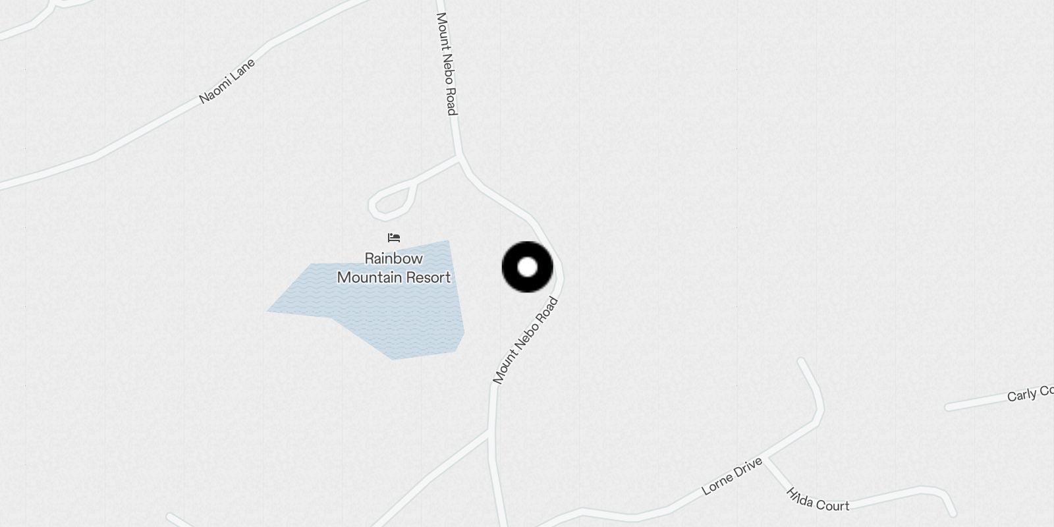Viewport: 1054px width, 527px height.
Task: Click the side road forking southwest off Mount Nebo Road
Action: [x=435, y=474]
